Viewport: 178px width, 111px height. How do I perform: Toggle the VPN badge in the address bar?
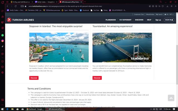point(22,6)
